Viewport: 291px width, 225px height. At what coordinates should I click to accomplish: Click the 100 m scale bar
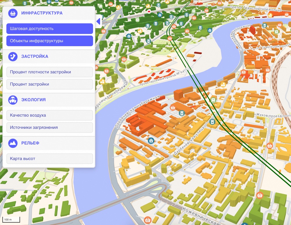point(11,219)
